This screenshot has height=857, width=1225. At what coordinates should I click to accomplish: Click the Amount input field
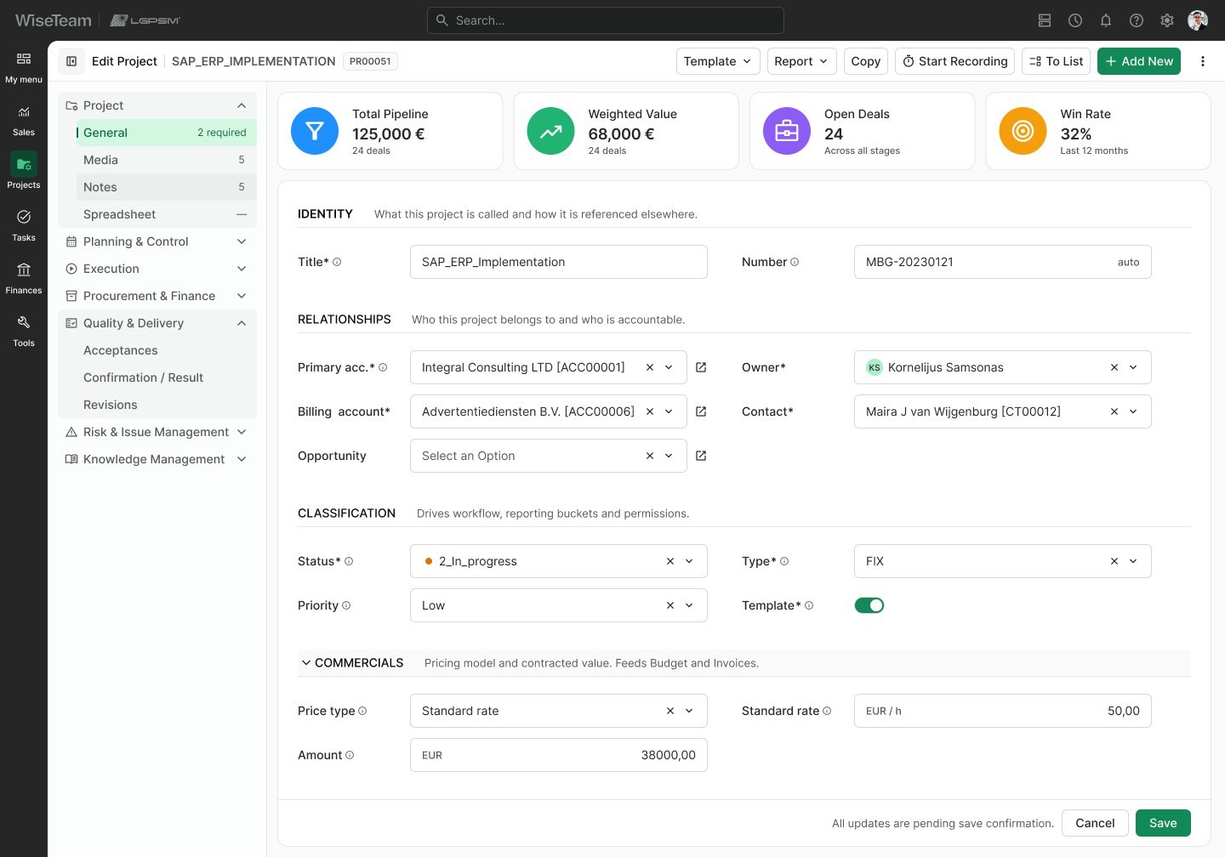pos(559,755)
